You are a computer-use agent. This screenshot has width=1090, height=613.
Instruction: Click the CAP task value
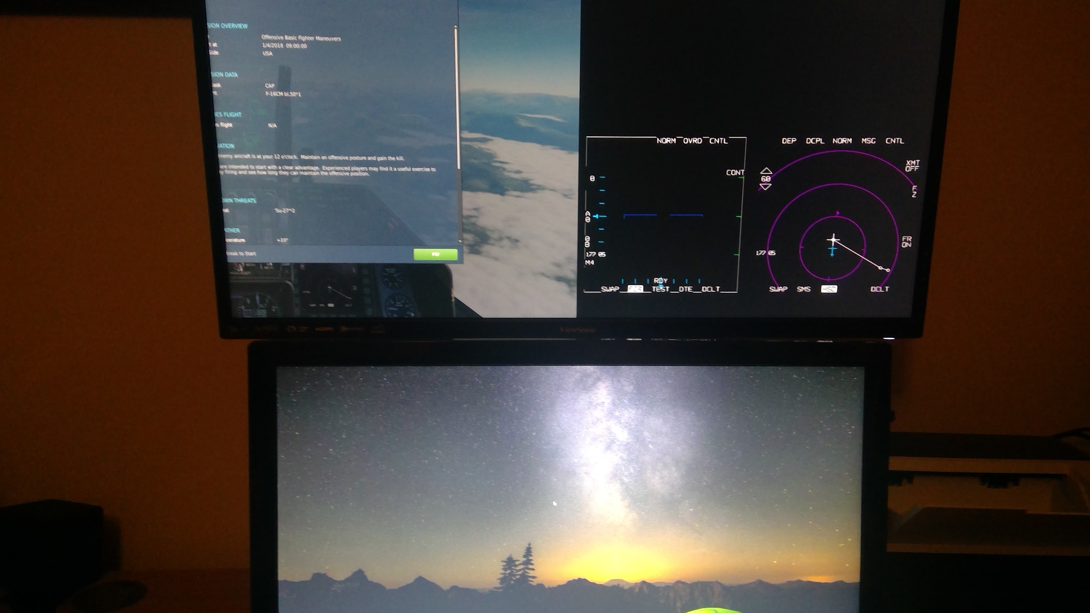coord(269,86)
